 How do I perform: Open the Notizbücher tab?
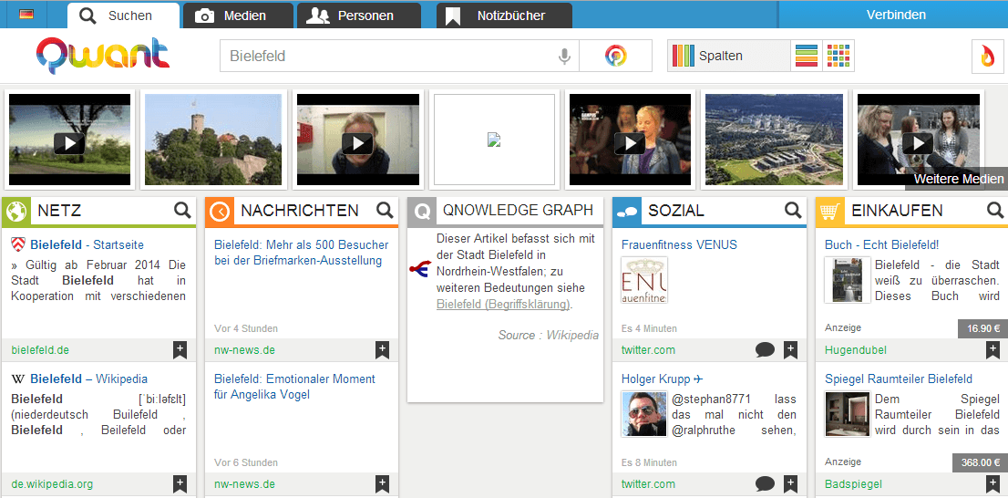point(504,16)
